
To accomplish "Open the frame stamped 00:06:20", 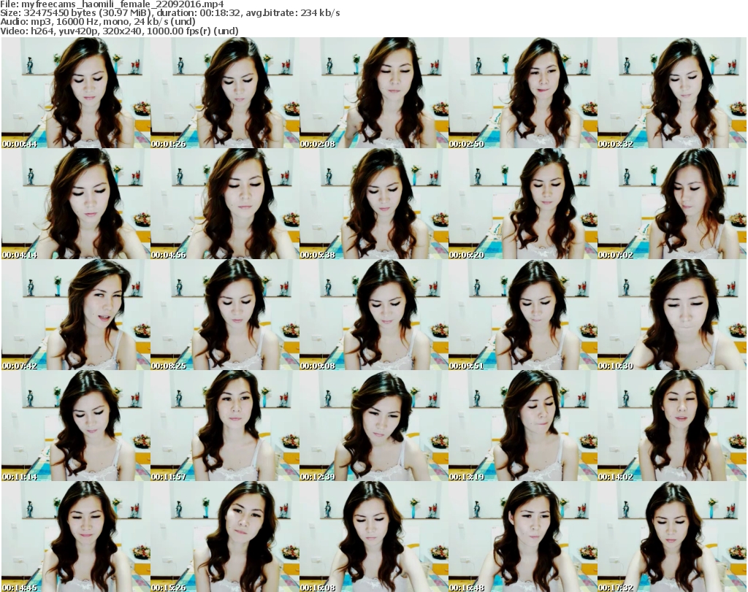I will (523, 204).
